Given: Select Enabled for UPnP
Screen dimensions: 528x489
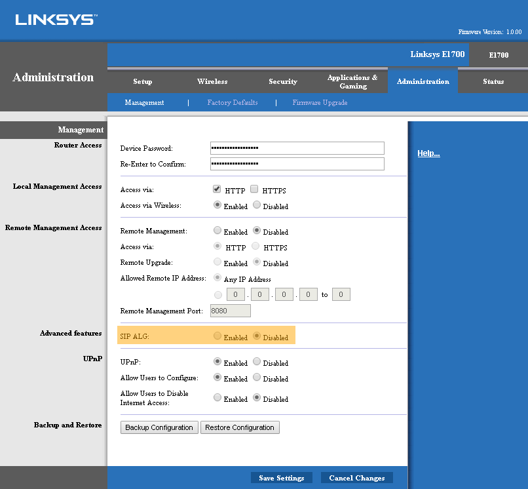Looking at the screenshot, I should coord(217,361).
